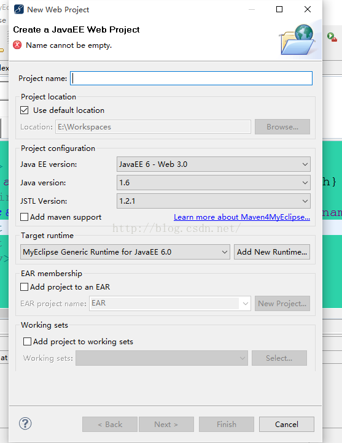Click the Location field showing E:\Workspaces
Image resolution: width=342 pixels, height=443 pixels.
[x=153, y=127]
